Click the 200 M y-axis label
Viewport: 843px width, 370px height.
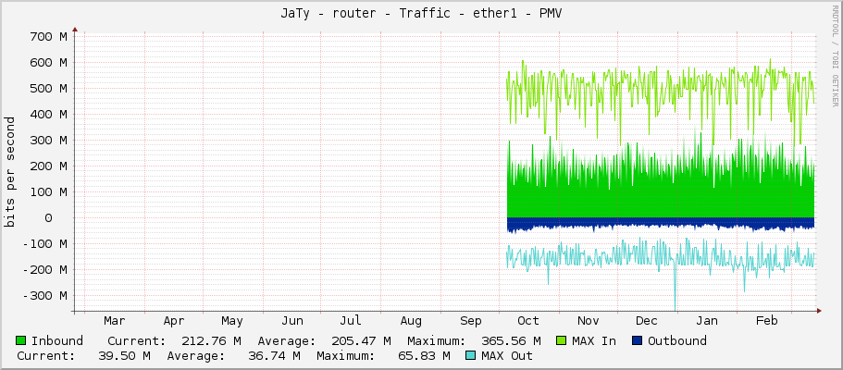click(48, 166)
